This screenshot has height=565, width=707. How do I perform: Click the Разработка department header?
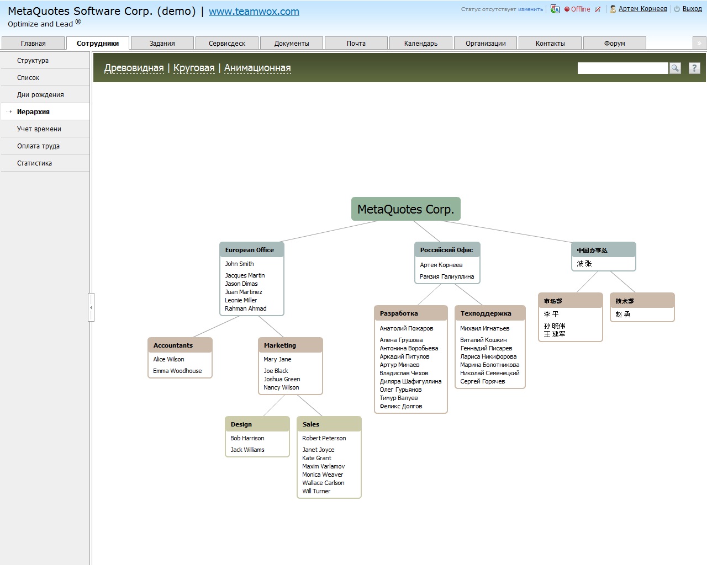pyautogui.click(x=411, y=313)
